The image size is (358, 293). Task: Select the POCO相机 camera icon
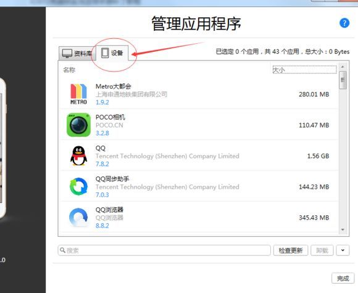coord(78,125)
